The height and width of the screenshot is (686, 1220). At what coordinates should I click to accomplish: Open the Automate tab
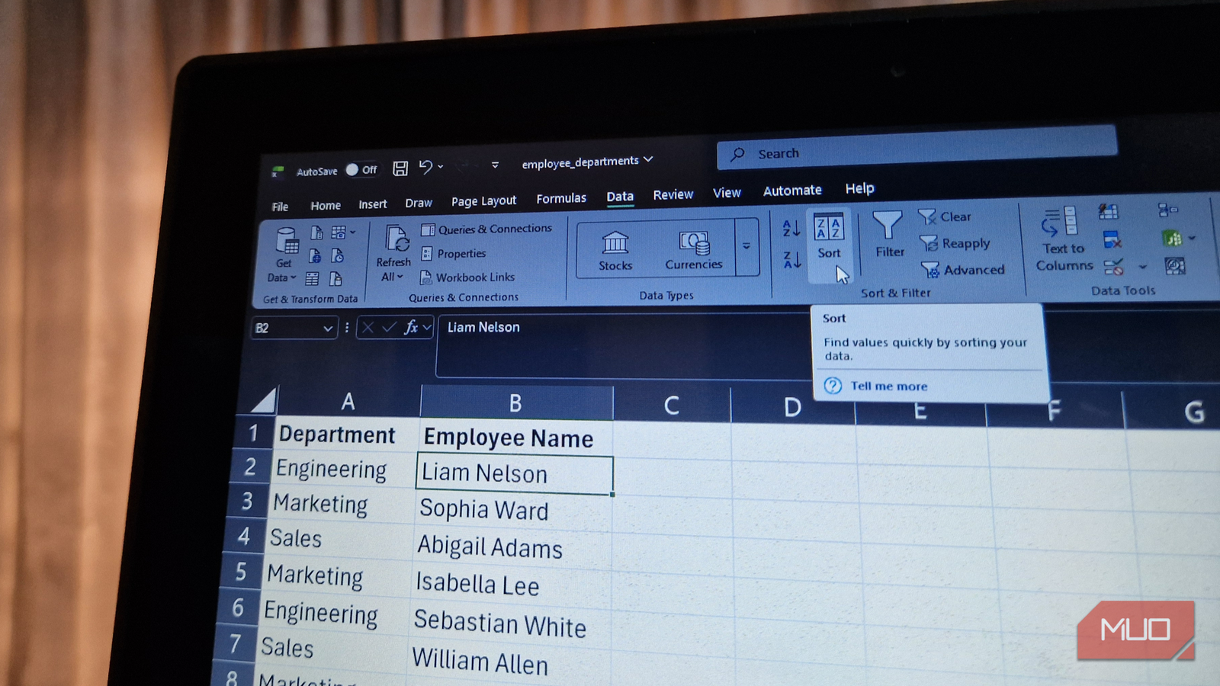(792, 191)
